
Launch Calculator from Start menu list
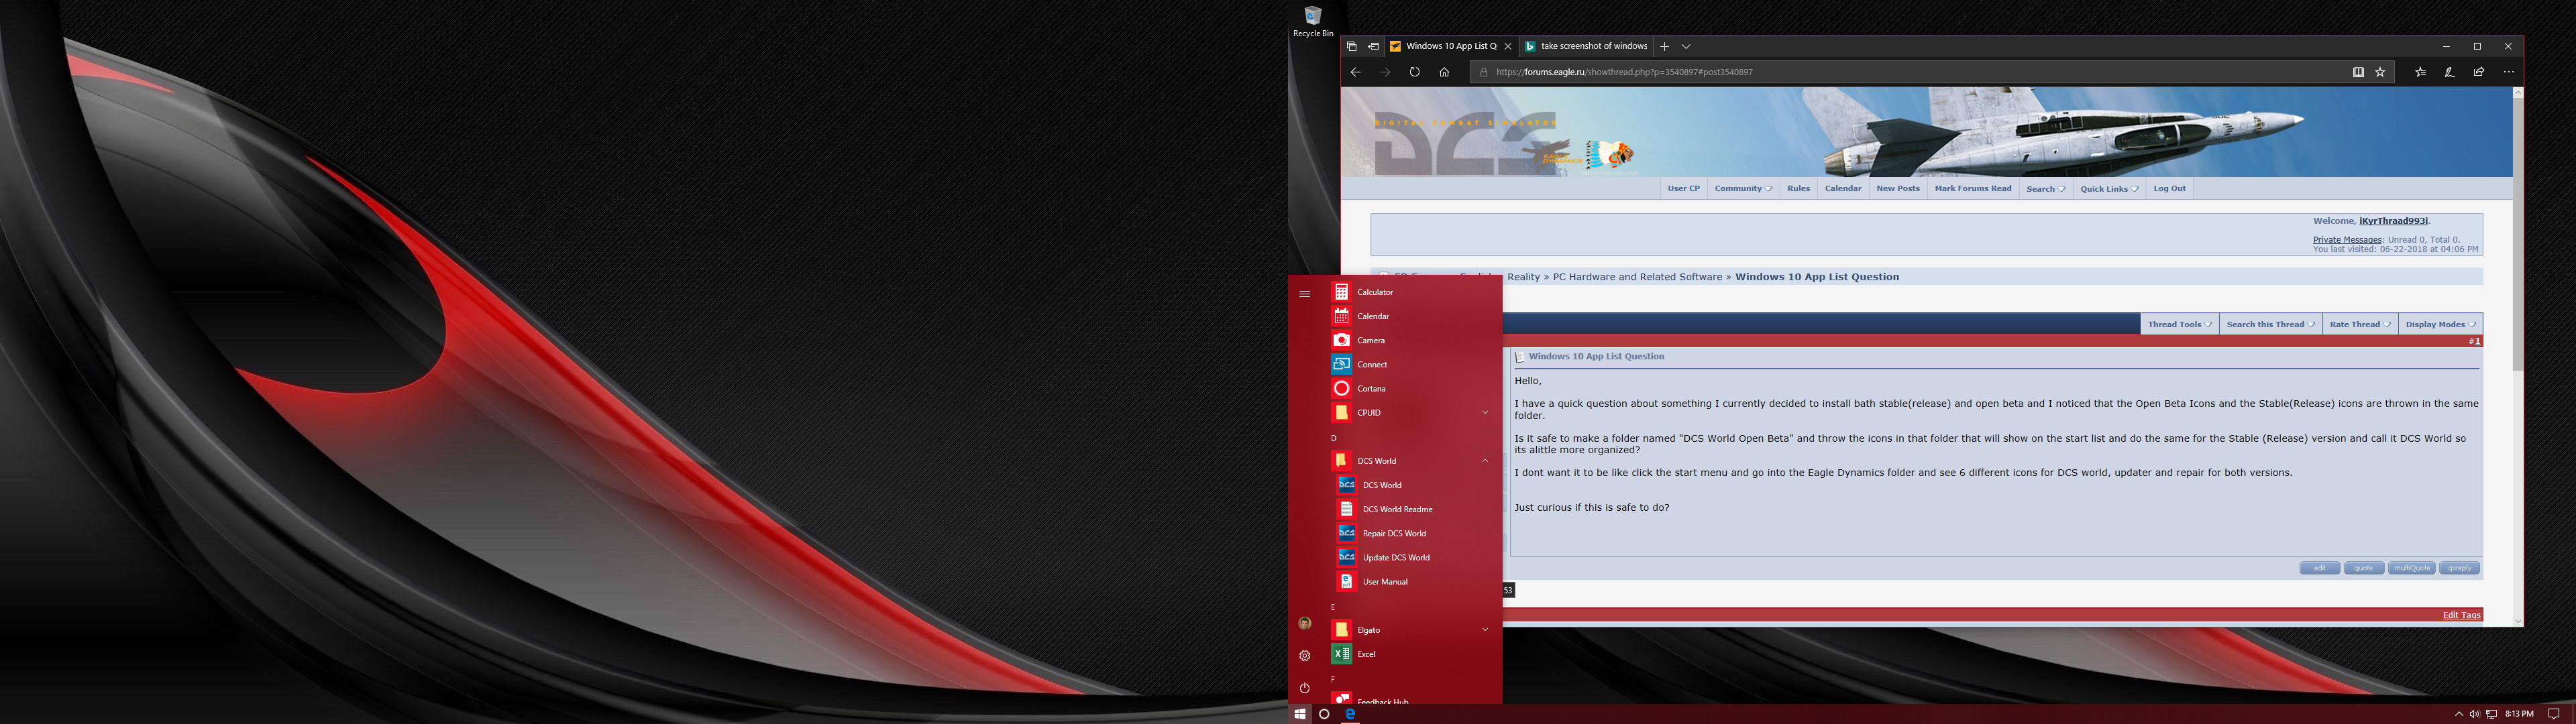click(x=1414, y=292)
